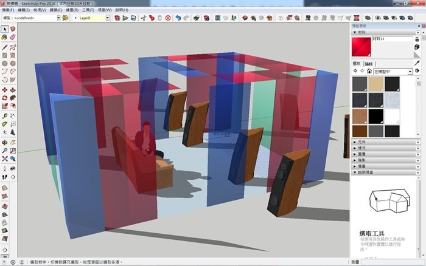Image resolution: width=426 pixels, height=266 pixels.
Task: Click the 材料13 material name field
Action: [x=393, y=40]
